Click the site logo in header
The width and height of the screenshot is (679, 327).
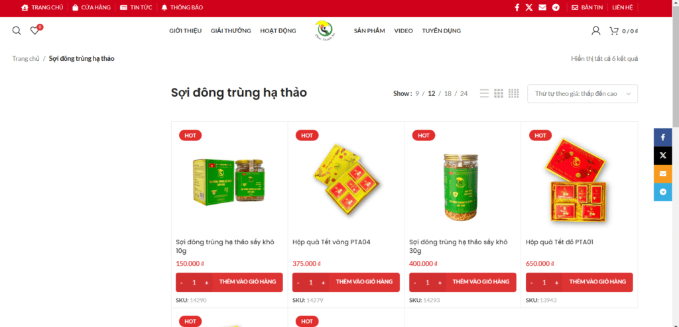click(324, 30)
